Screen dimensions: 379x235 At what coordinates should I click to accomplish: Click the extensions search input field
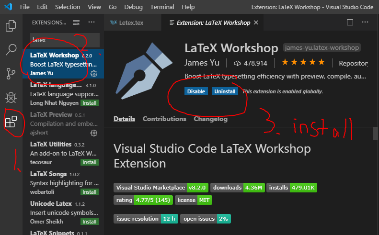65,40
